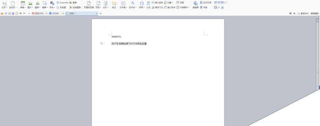Expand the quick access toolbar dropdown arrow
Screen dimensions: 320x126
tap(29, 13)
